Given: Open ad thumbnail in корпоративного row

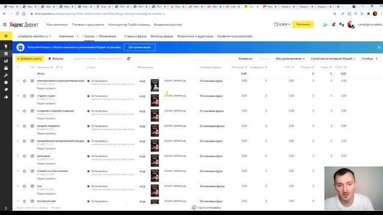Looking at the screenshot, I should [x=154, y=85].
